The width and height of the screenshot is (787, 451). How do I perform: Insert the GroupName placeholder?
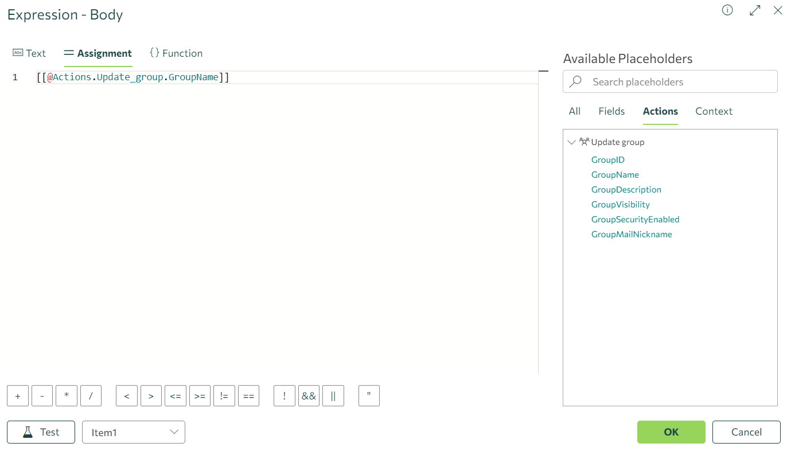tap(615, 175)
